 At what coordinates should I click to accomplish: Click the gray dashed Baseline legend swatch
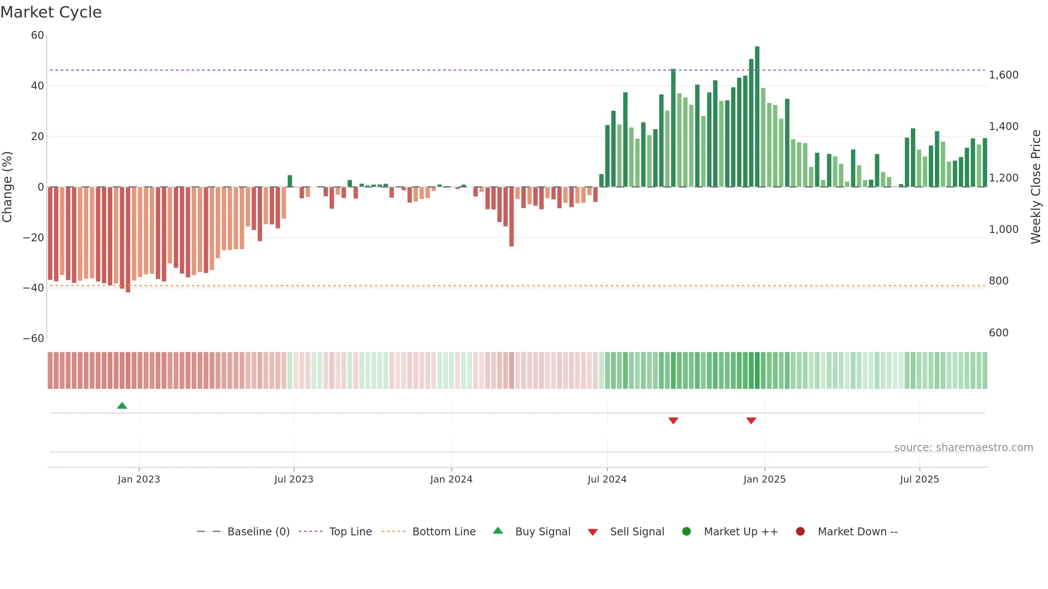(208, 531)
